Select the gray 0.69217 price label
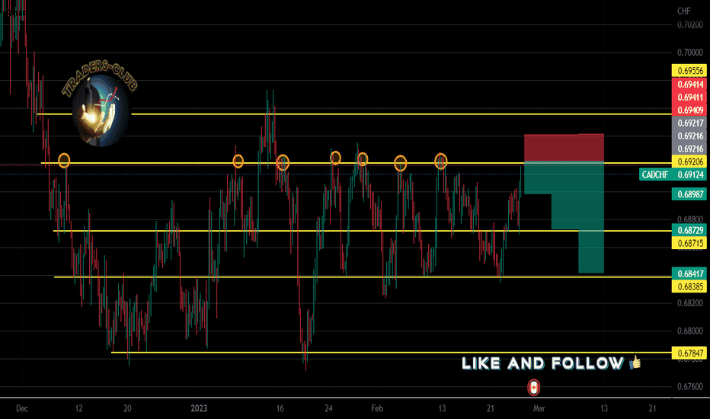This screenshot has width=710, height=419. tap(689, 123)
